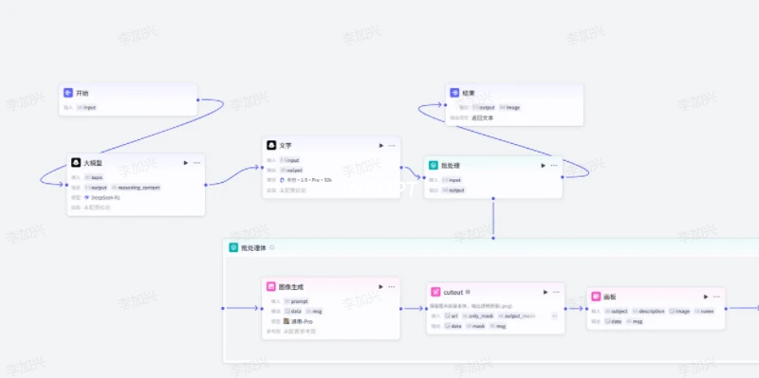The height and width of the screenshot is (378, 759).
Task: Click the 批处理 batch node icon
Action: [x=434, y=165]
